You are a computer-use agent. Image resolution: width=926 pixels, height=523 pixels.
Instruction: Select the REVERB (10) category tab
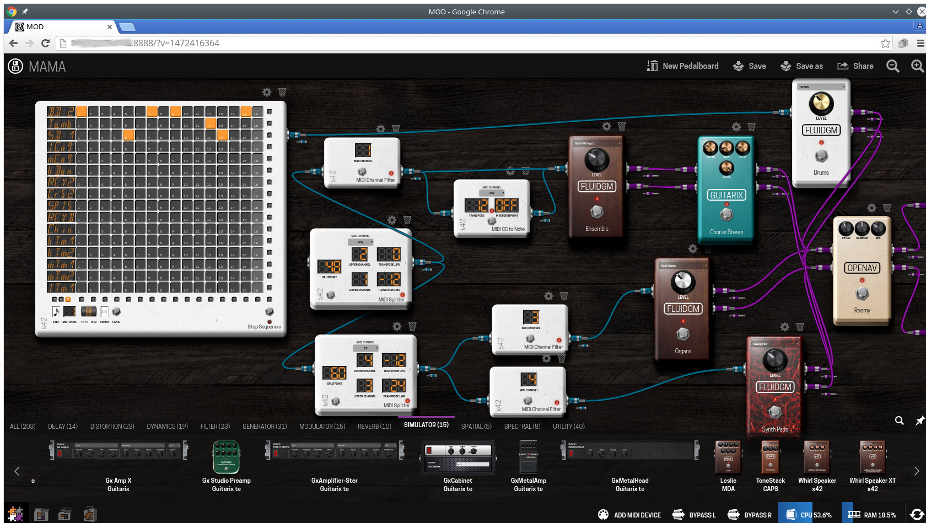[374, 427]
